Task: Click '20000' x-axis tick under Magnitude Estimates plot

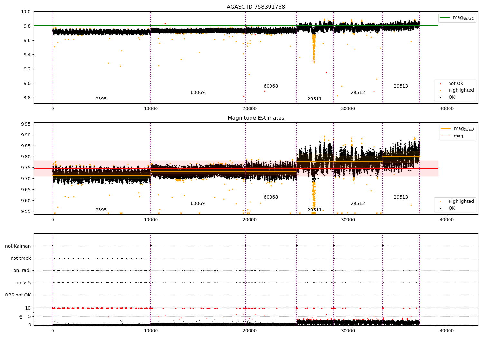Action: 250,220
